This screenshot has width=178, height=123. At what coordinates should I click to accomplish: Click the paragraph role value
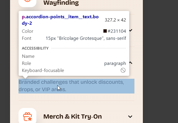[115, 63]
